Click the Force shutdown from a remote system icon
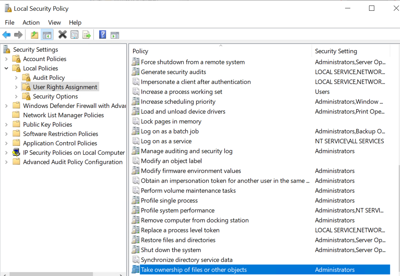Image resolution: width=400 pixels, height=276 pixels. 136,62
